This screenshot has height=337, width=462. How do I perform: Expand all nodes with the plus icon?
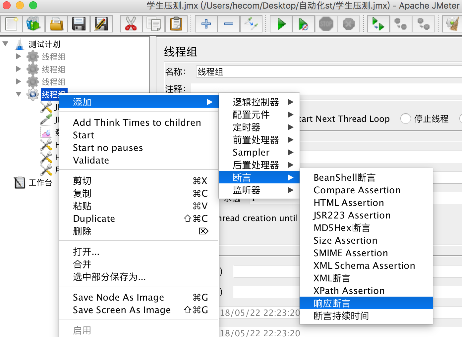coord(206,24)
